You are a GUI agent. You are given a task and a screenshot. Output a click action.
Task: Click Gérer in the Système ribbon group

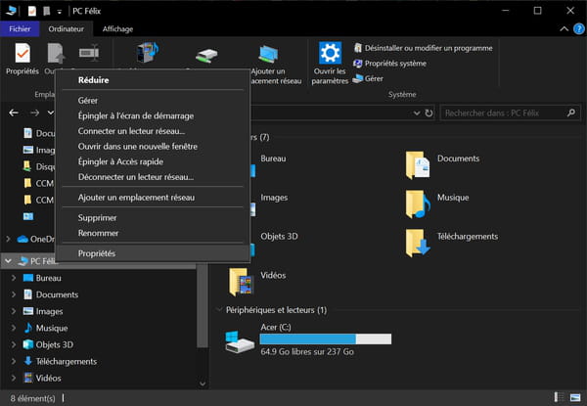tap(369, 78)
